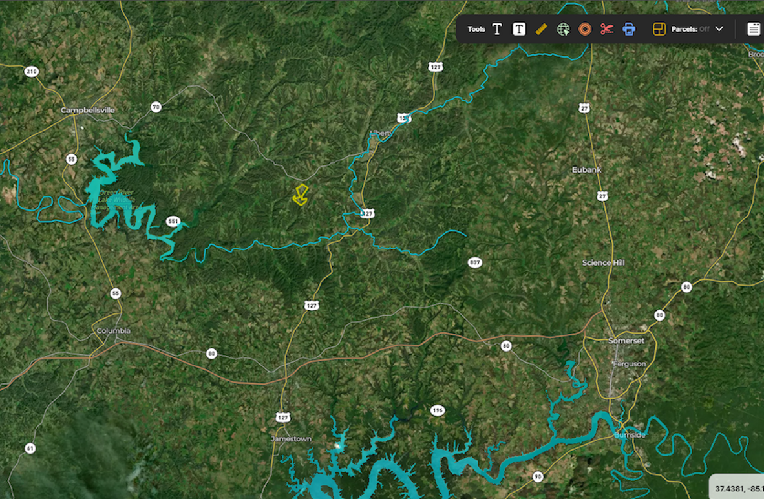Select the boxed text label tool
The width and height of the screenshot is (764, 499).
pos(519,29)
